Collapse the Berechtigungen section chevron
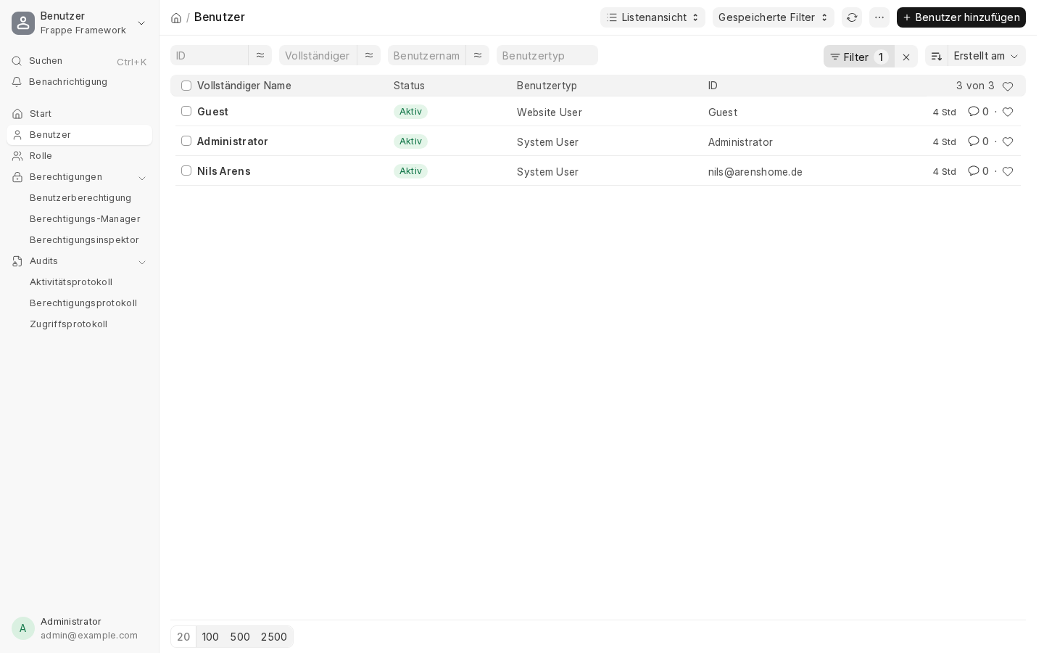Image resolution: width=1044 pixels, height=653 pixels. (x=142, y=178)
